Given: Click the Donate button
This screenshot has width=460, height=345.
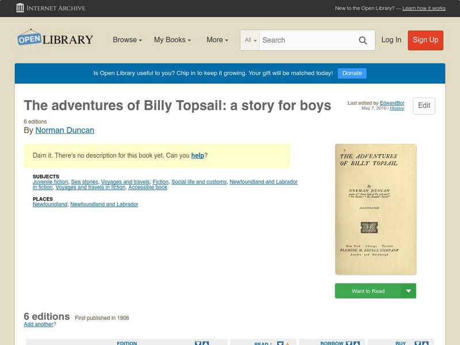Looking at the screenshot, I should point(351,73).
